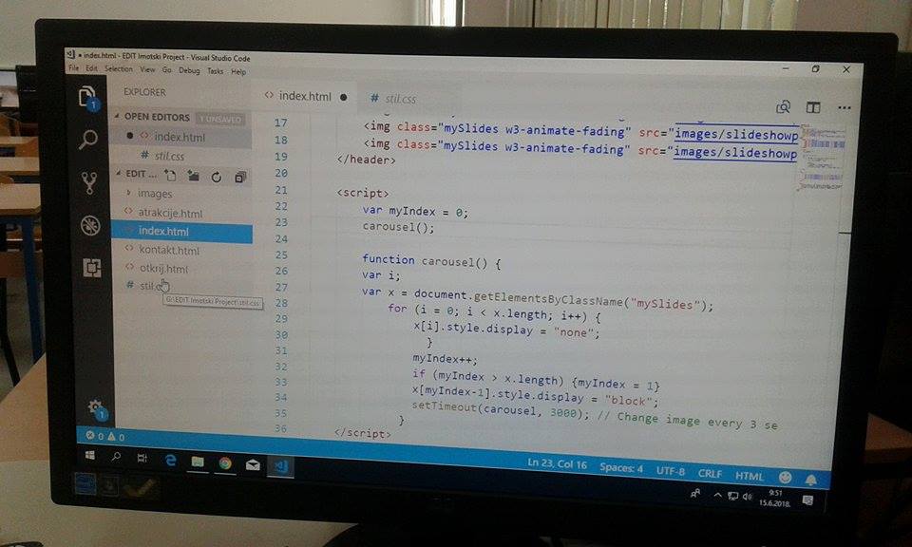Open the Debug view in the activity bar
Viewport: 912px width, 547px height.
[90, 225]
